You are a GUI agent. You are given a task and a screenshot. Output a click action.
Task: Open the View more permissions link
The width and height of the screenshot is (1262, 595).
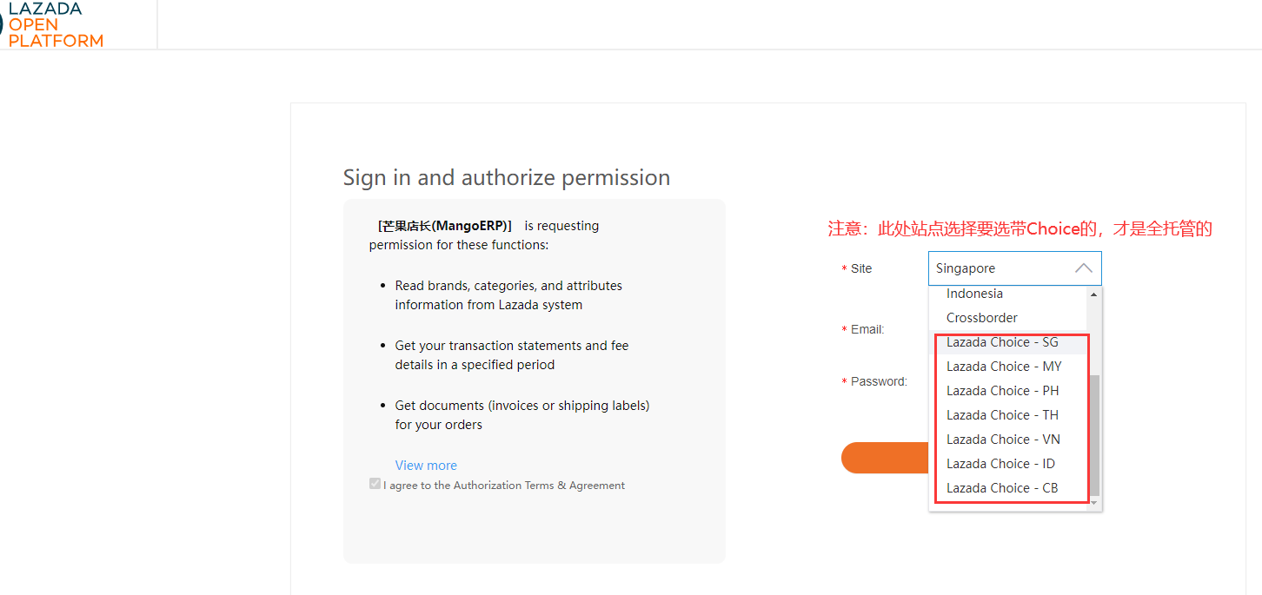426,466
